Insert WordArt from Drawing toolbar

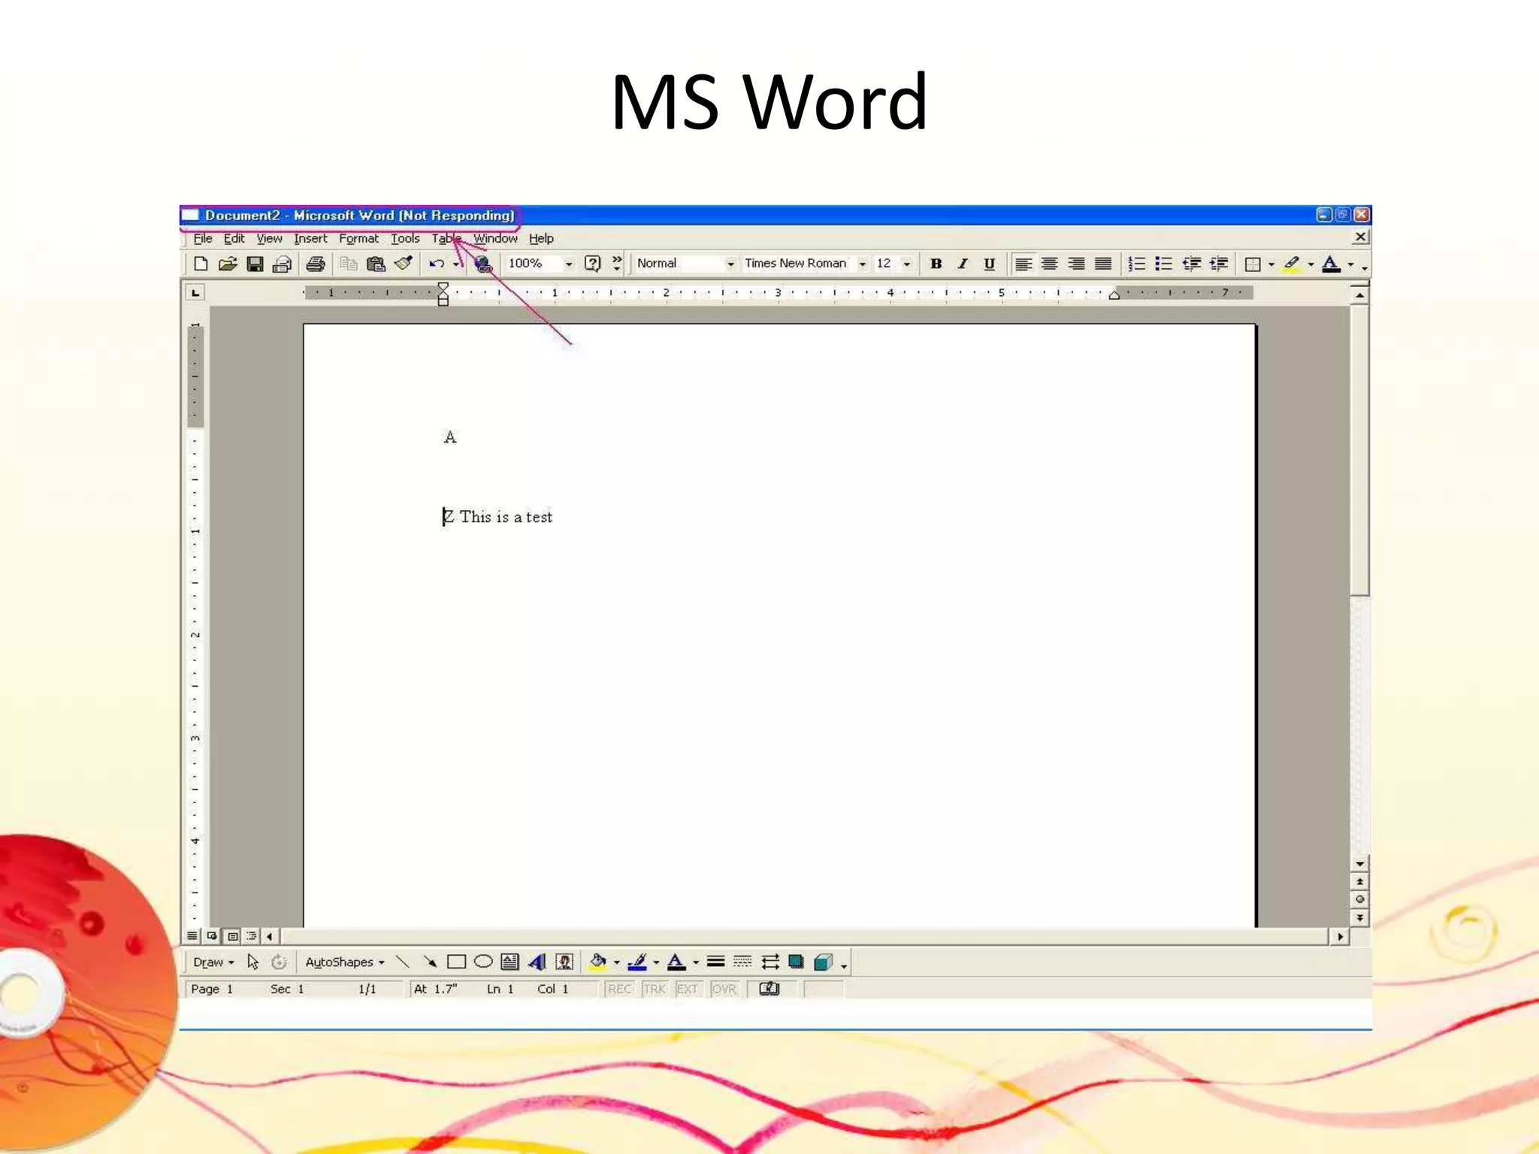click(x=537, y=962)
